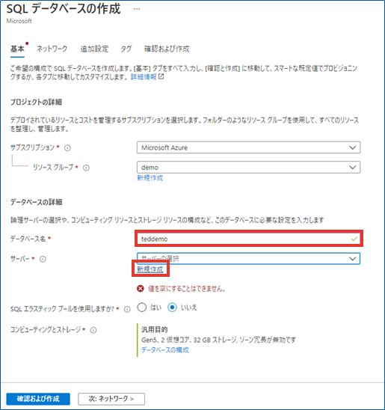Switch to the 確認および作成 tab

coord(167,49)
